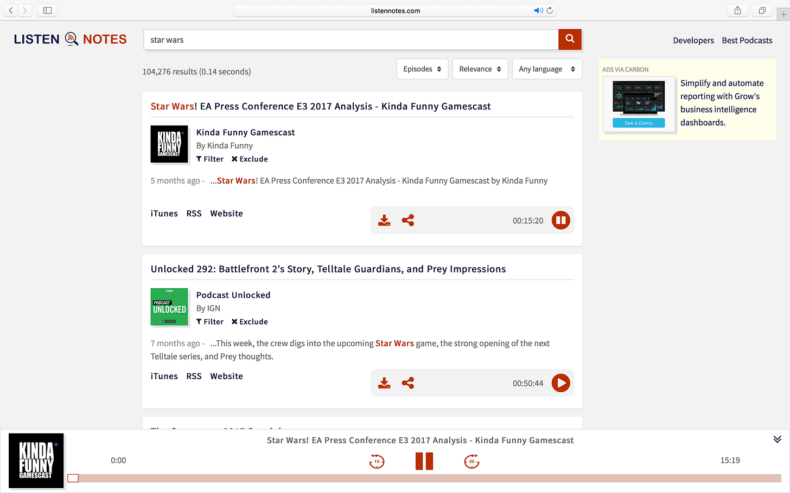Collapse the bottom player with double chevron
Viewport: 790px width, 493px height.
(x=777, y=439)
